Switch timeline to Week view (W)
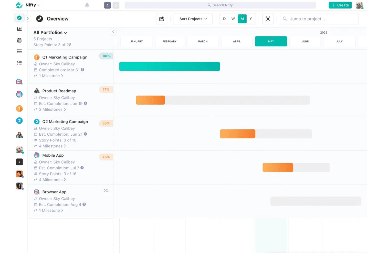This screenshot has height=253, width=379. 233,19
